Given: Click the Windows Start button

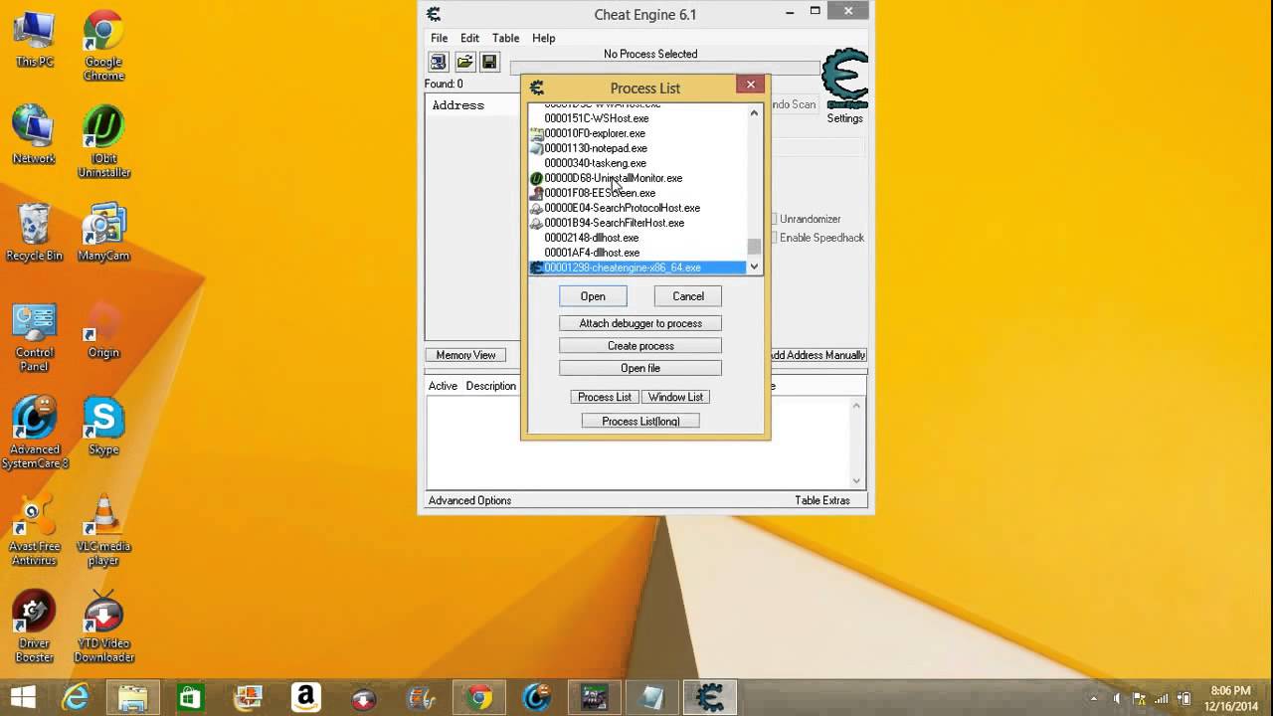Looking at the screenshot, I should tap(23, 697).
